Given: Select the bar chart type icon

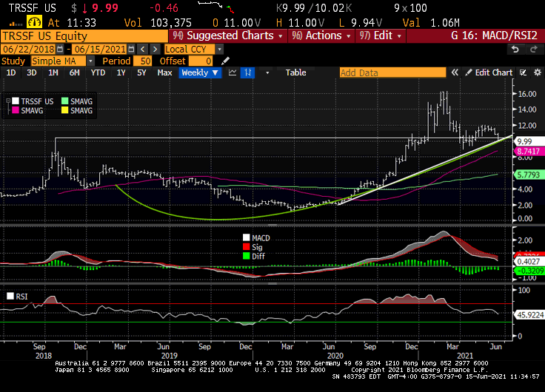Looking at the screenshot, I should [247, 72].
